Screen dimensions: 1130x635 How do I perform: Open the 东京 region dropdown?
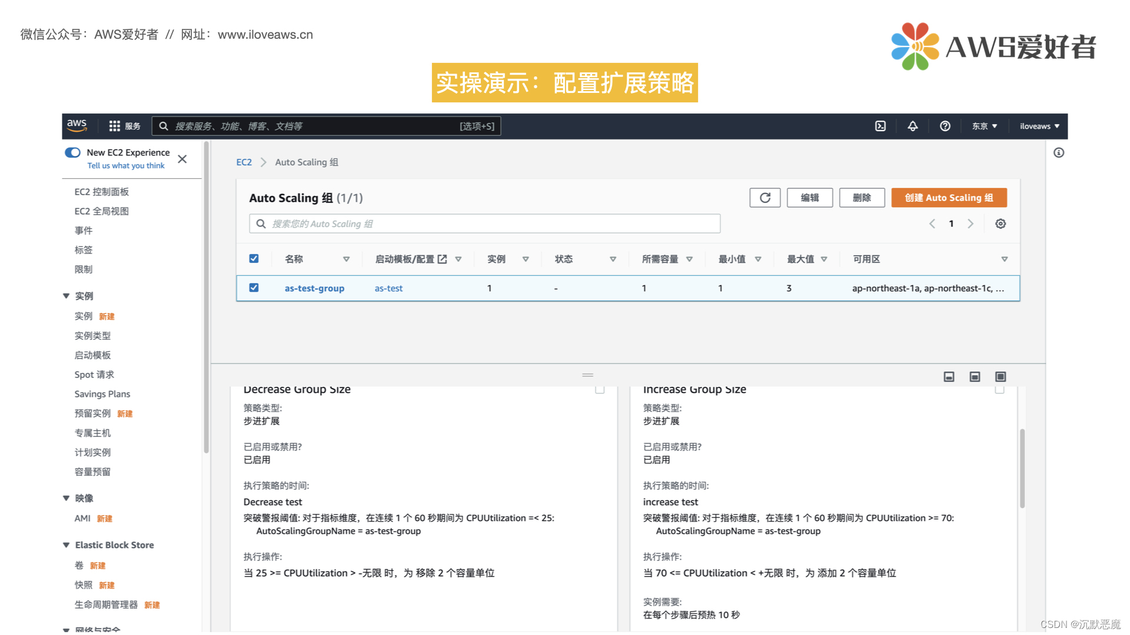984,126
